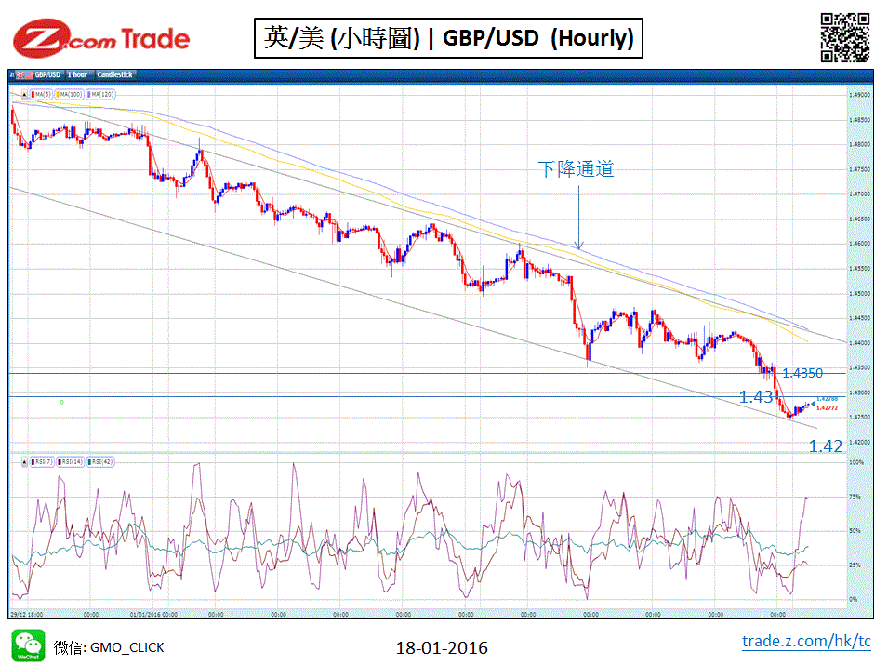Click the Z.com Trade logo
Image resolution: width=888 pixels, height=665 pixels.
point(101,38)
